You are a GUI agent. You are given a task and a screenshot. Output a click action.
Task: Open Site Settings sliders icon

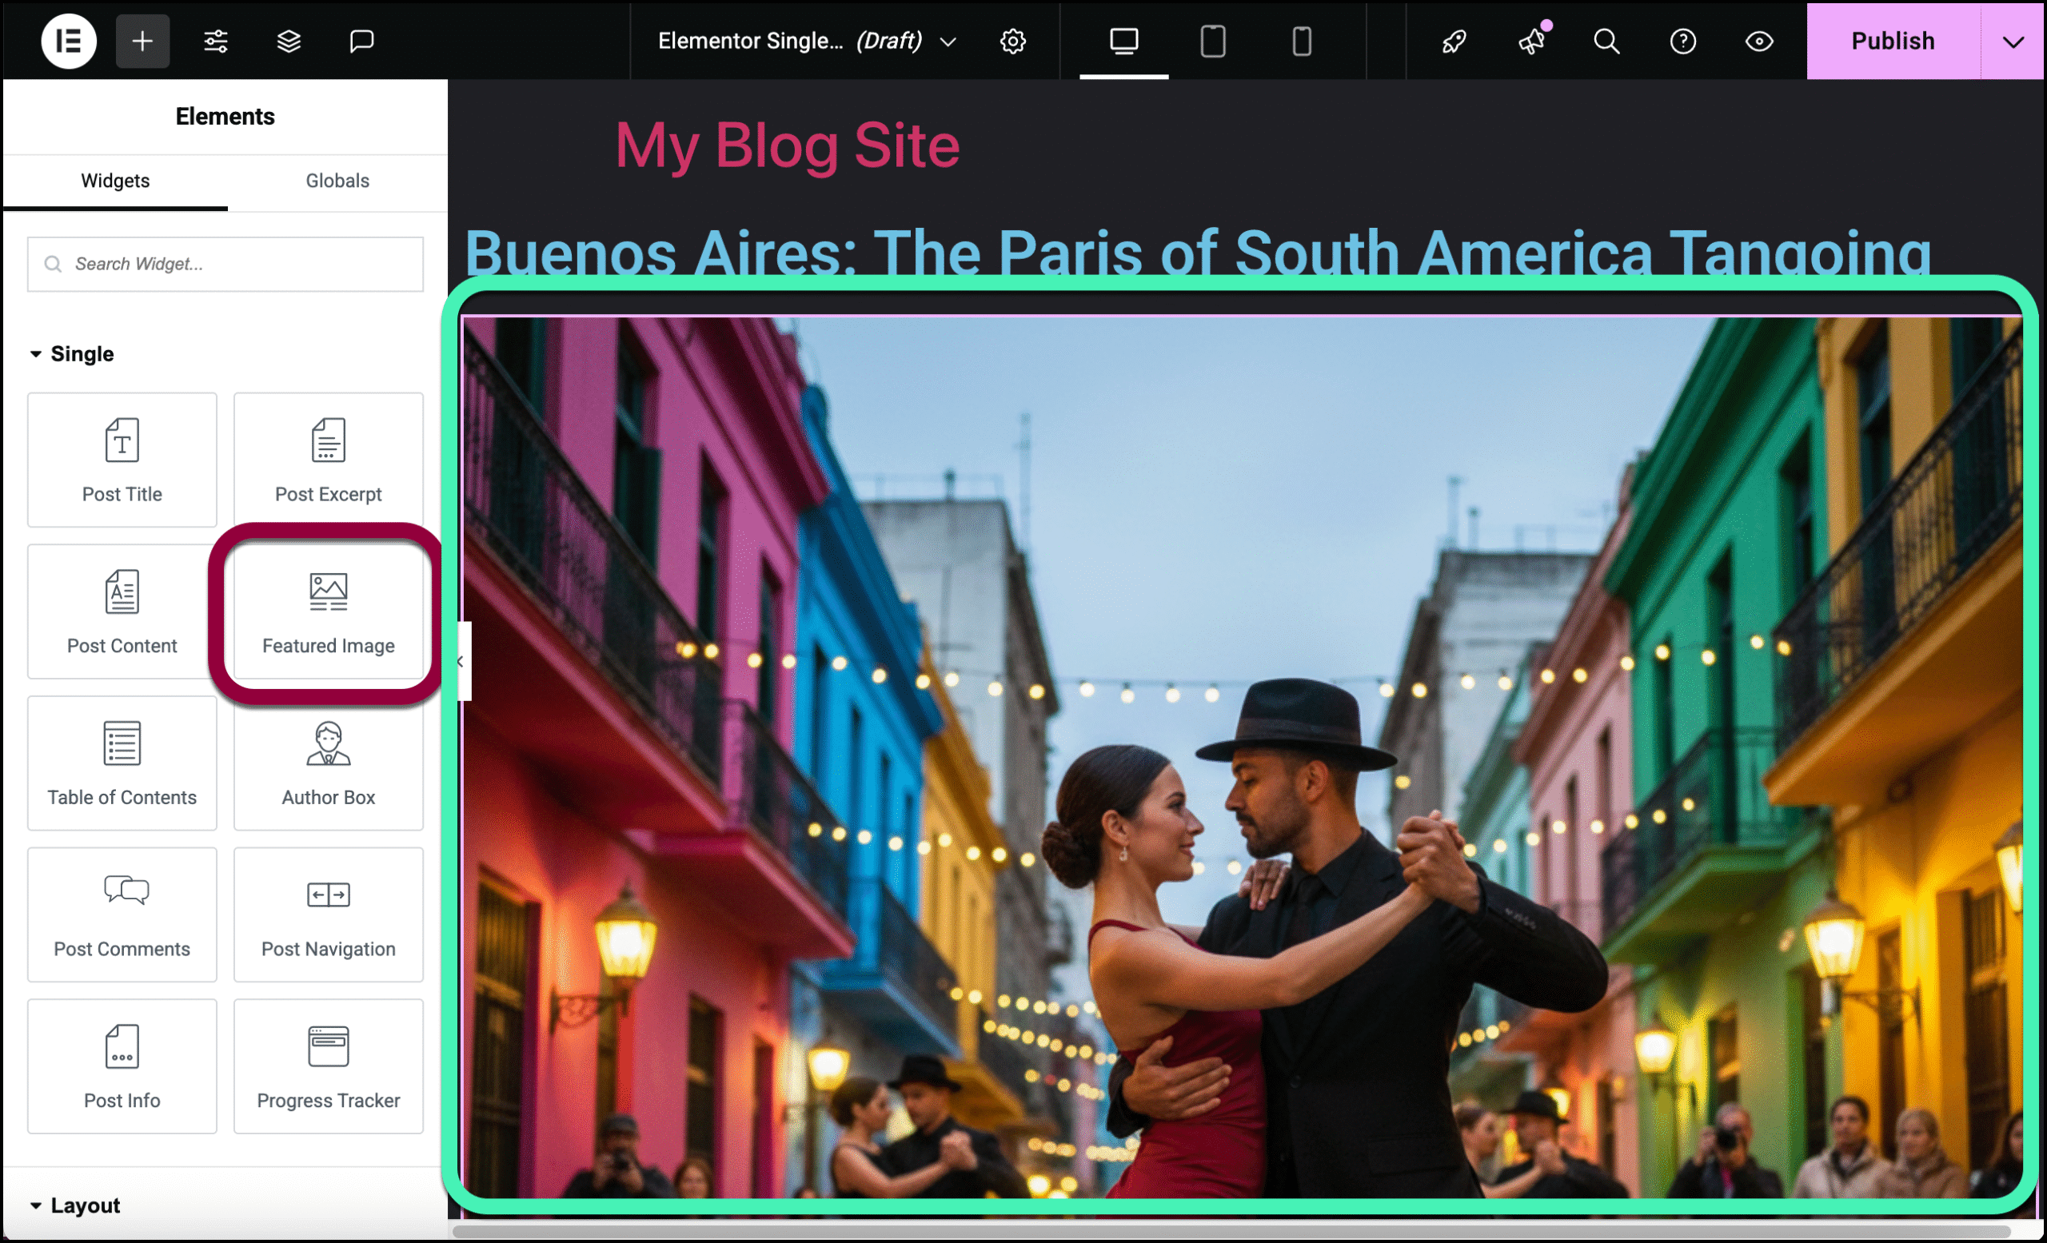point(216,41)
